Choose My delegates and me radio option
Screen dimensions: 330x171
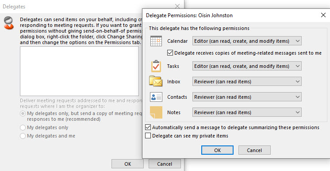[23, 136]
